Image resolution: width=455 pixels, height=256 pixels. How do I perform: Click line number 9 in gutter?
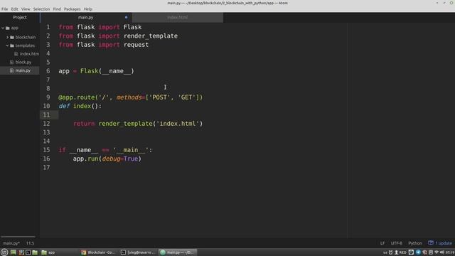click(x=48, y=97)
